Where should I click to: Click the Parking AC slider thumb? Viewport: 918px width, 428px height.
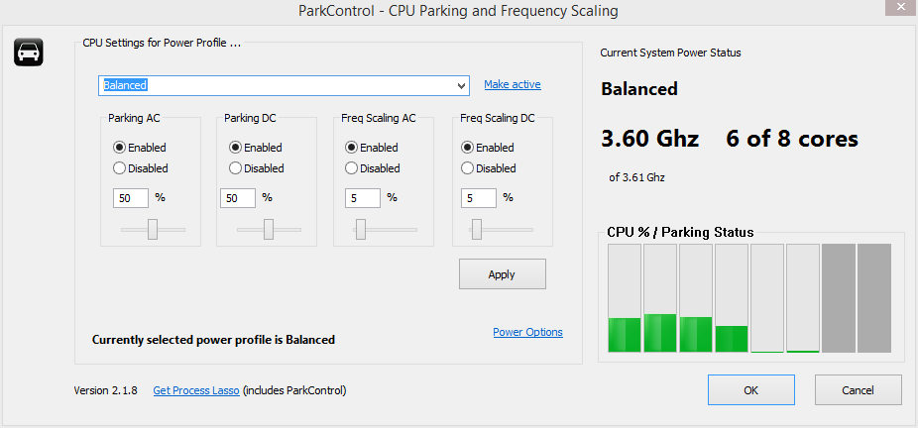click(x=153, y=229)
